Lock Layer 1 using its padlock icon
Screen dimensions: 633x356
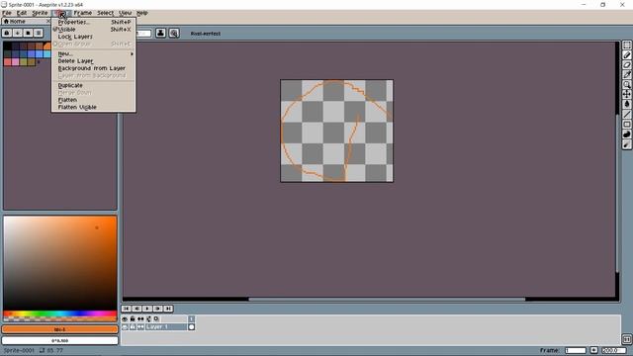[x=133, y=327]
